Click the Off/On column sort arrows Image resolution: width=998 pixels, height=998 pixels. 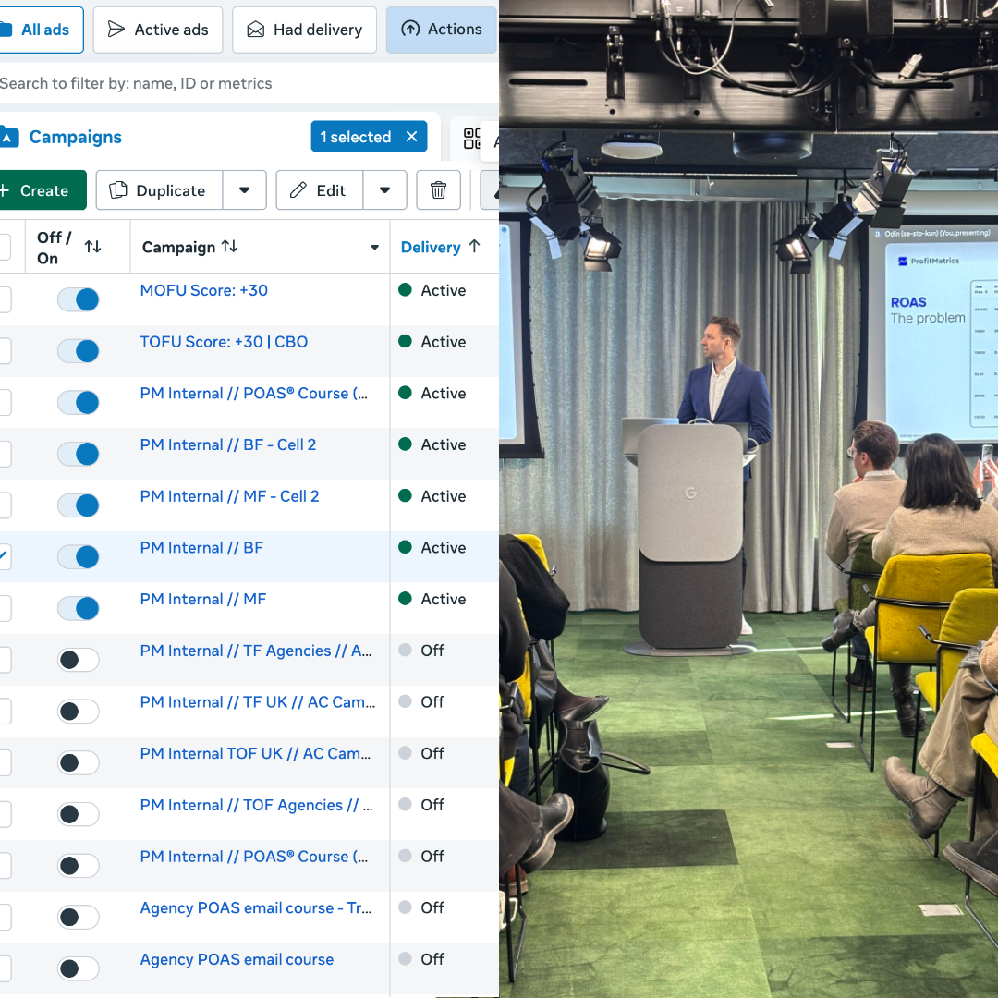click(x=93, y=247)
